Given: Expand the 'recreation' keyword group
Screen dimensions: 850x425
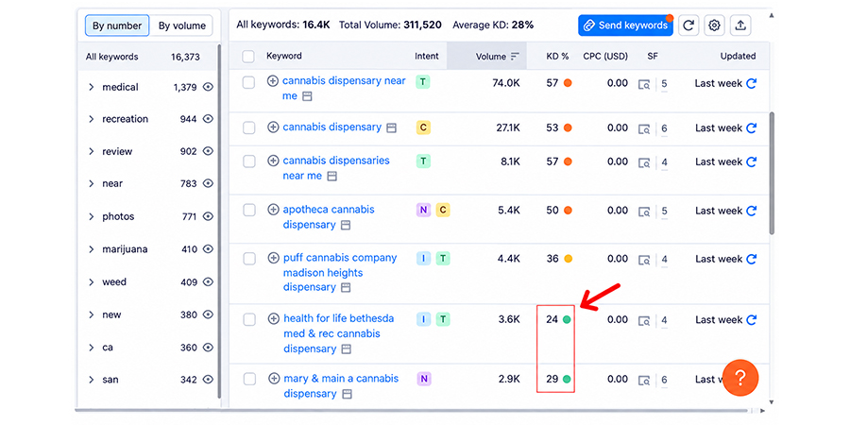Looking at the screenshot, I should coord(91,119).
